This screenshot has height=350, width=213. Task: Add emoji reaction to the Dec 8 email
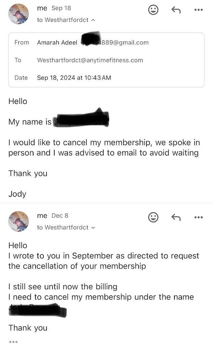pos(153,217)
